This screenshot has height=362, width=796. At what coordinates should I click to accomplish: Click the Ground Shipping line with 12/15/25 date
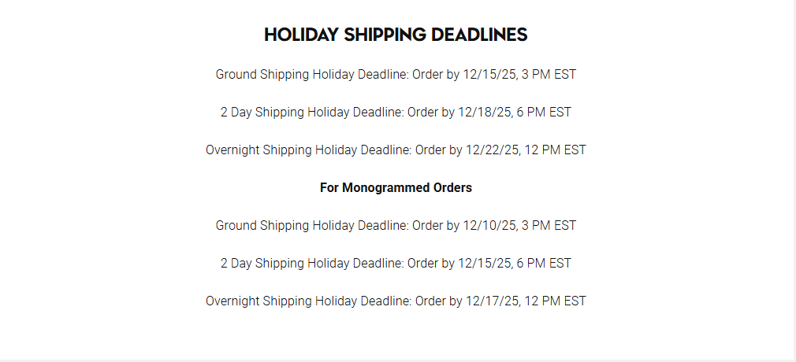coord(396,75)
